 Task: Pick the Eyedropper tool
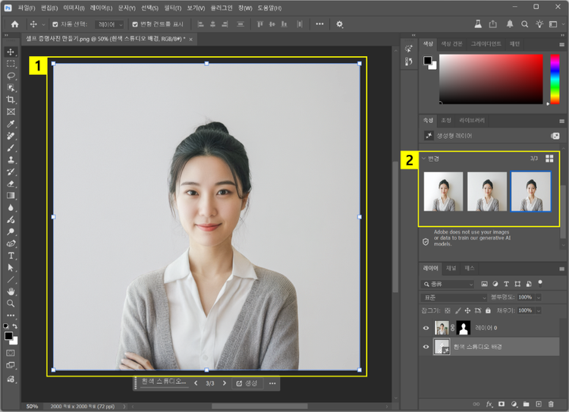coord(11,124)
